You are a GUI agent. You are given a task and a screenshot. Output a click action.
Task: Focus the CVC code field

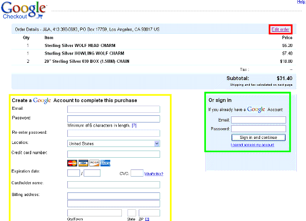pos(137,173)
